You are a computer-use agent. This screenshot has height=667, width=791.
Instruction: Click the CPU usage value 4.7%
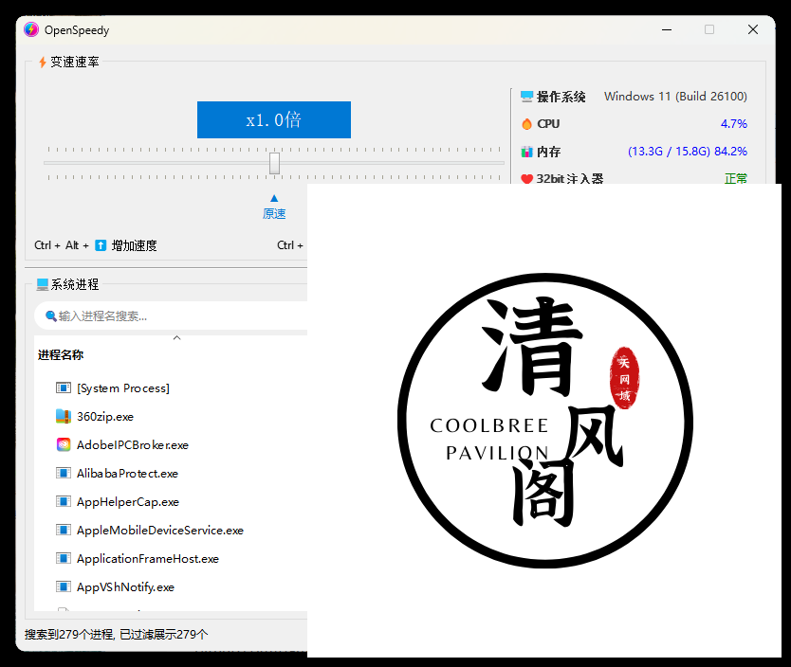(734, 124)
